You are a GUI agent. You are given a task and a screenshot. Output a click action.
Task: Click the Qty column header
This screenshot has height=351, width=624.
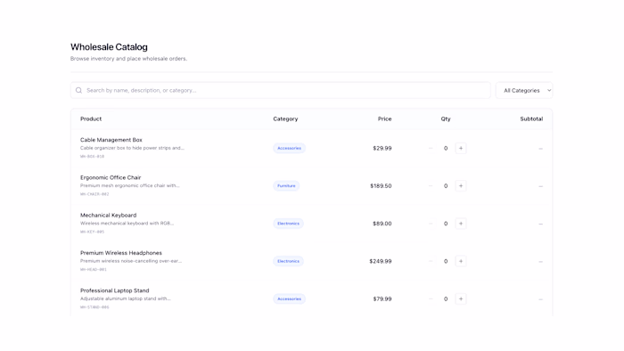click(x=446, y=118)
